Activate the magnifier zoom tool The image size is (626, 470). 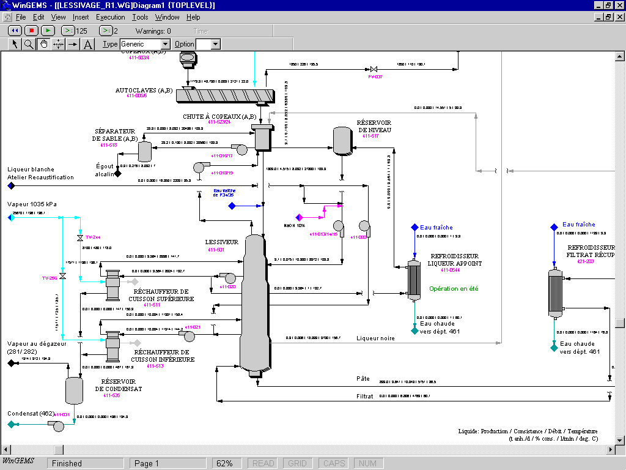(28, 44)
